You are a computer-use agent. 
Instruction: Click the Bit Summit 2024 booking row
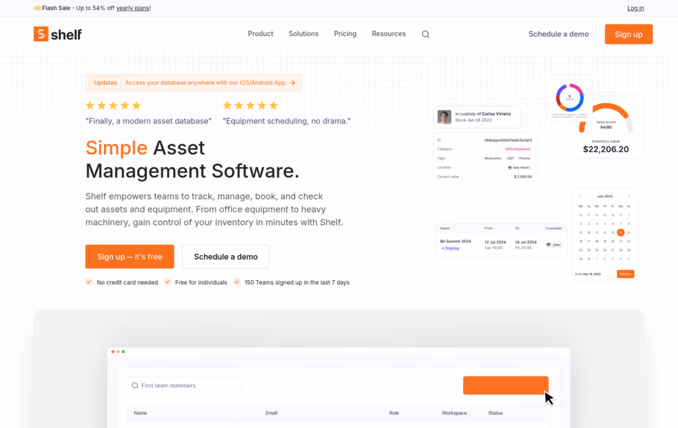[x=501, y=245]
